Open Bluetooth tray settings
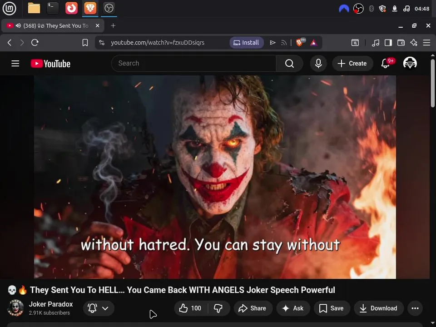 pyautogui.click(x=371, y=9)
